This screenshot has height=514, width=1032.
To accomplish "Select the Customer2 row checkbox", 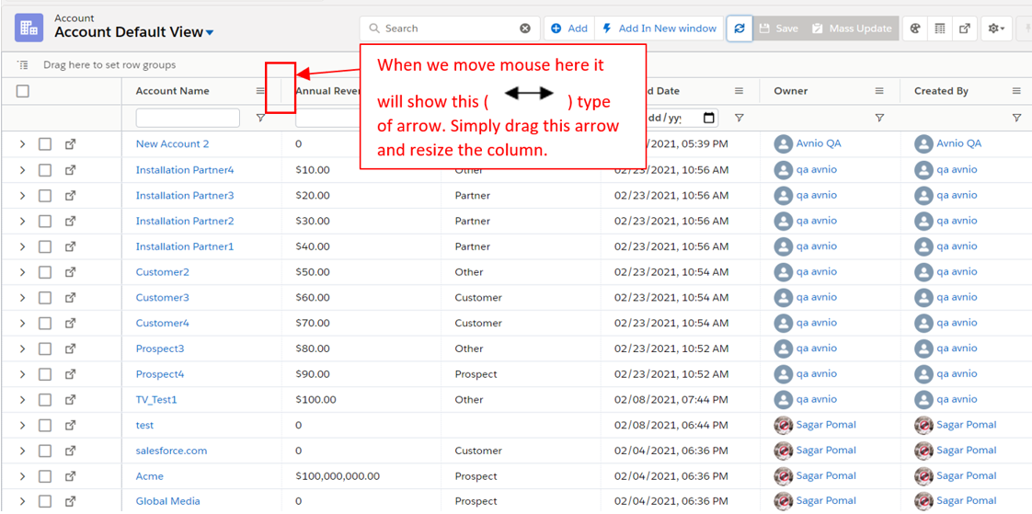I will 45,272.
